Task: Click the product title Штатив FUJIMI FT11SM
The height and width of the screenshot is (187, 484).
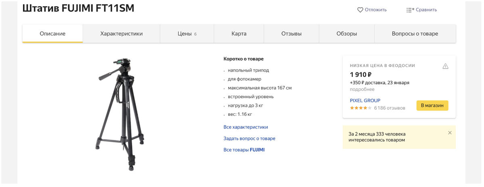Action: click(x=78, y=8)
